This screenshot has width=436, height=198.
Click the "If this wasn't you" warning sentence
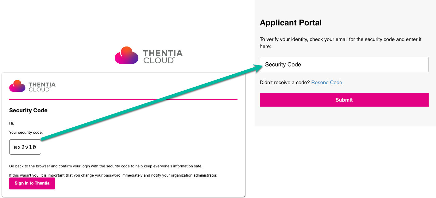(113, 175)
